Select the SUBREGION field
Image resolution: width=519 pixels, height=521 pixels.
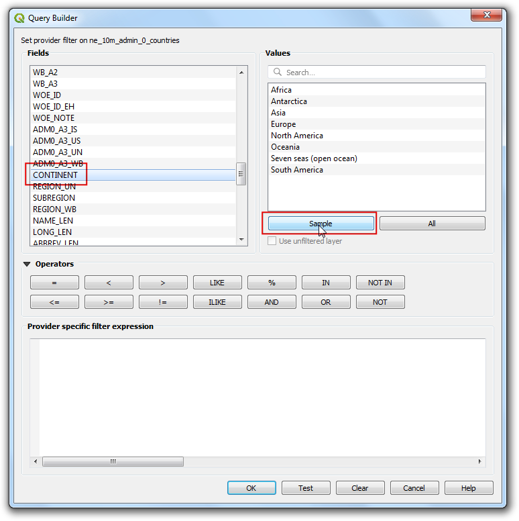pyautogui.click(x=54, y=198)
